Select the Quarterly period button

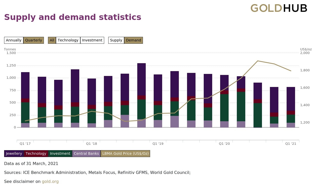[x=34, y=40]
